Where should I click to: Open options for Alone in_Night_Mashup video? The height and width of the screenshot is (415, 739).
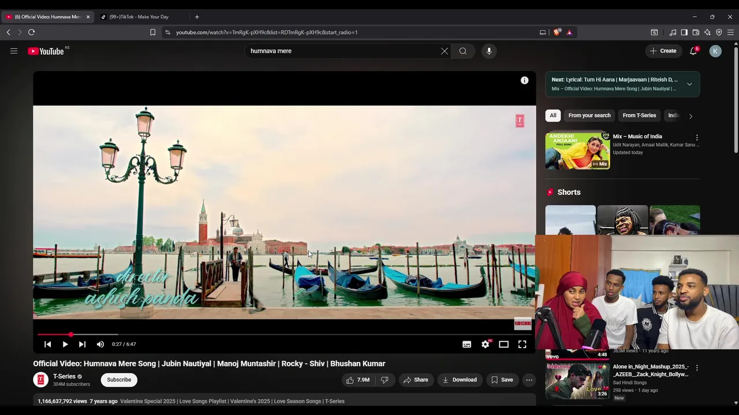click(697, 368)
